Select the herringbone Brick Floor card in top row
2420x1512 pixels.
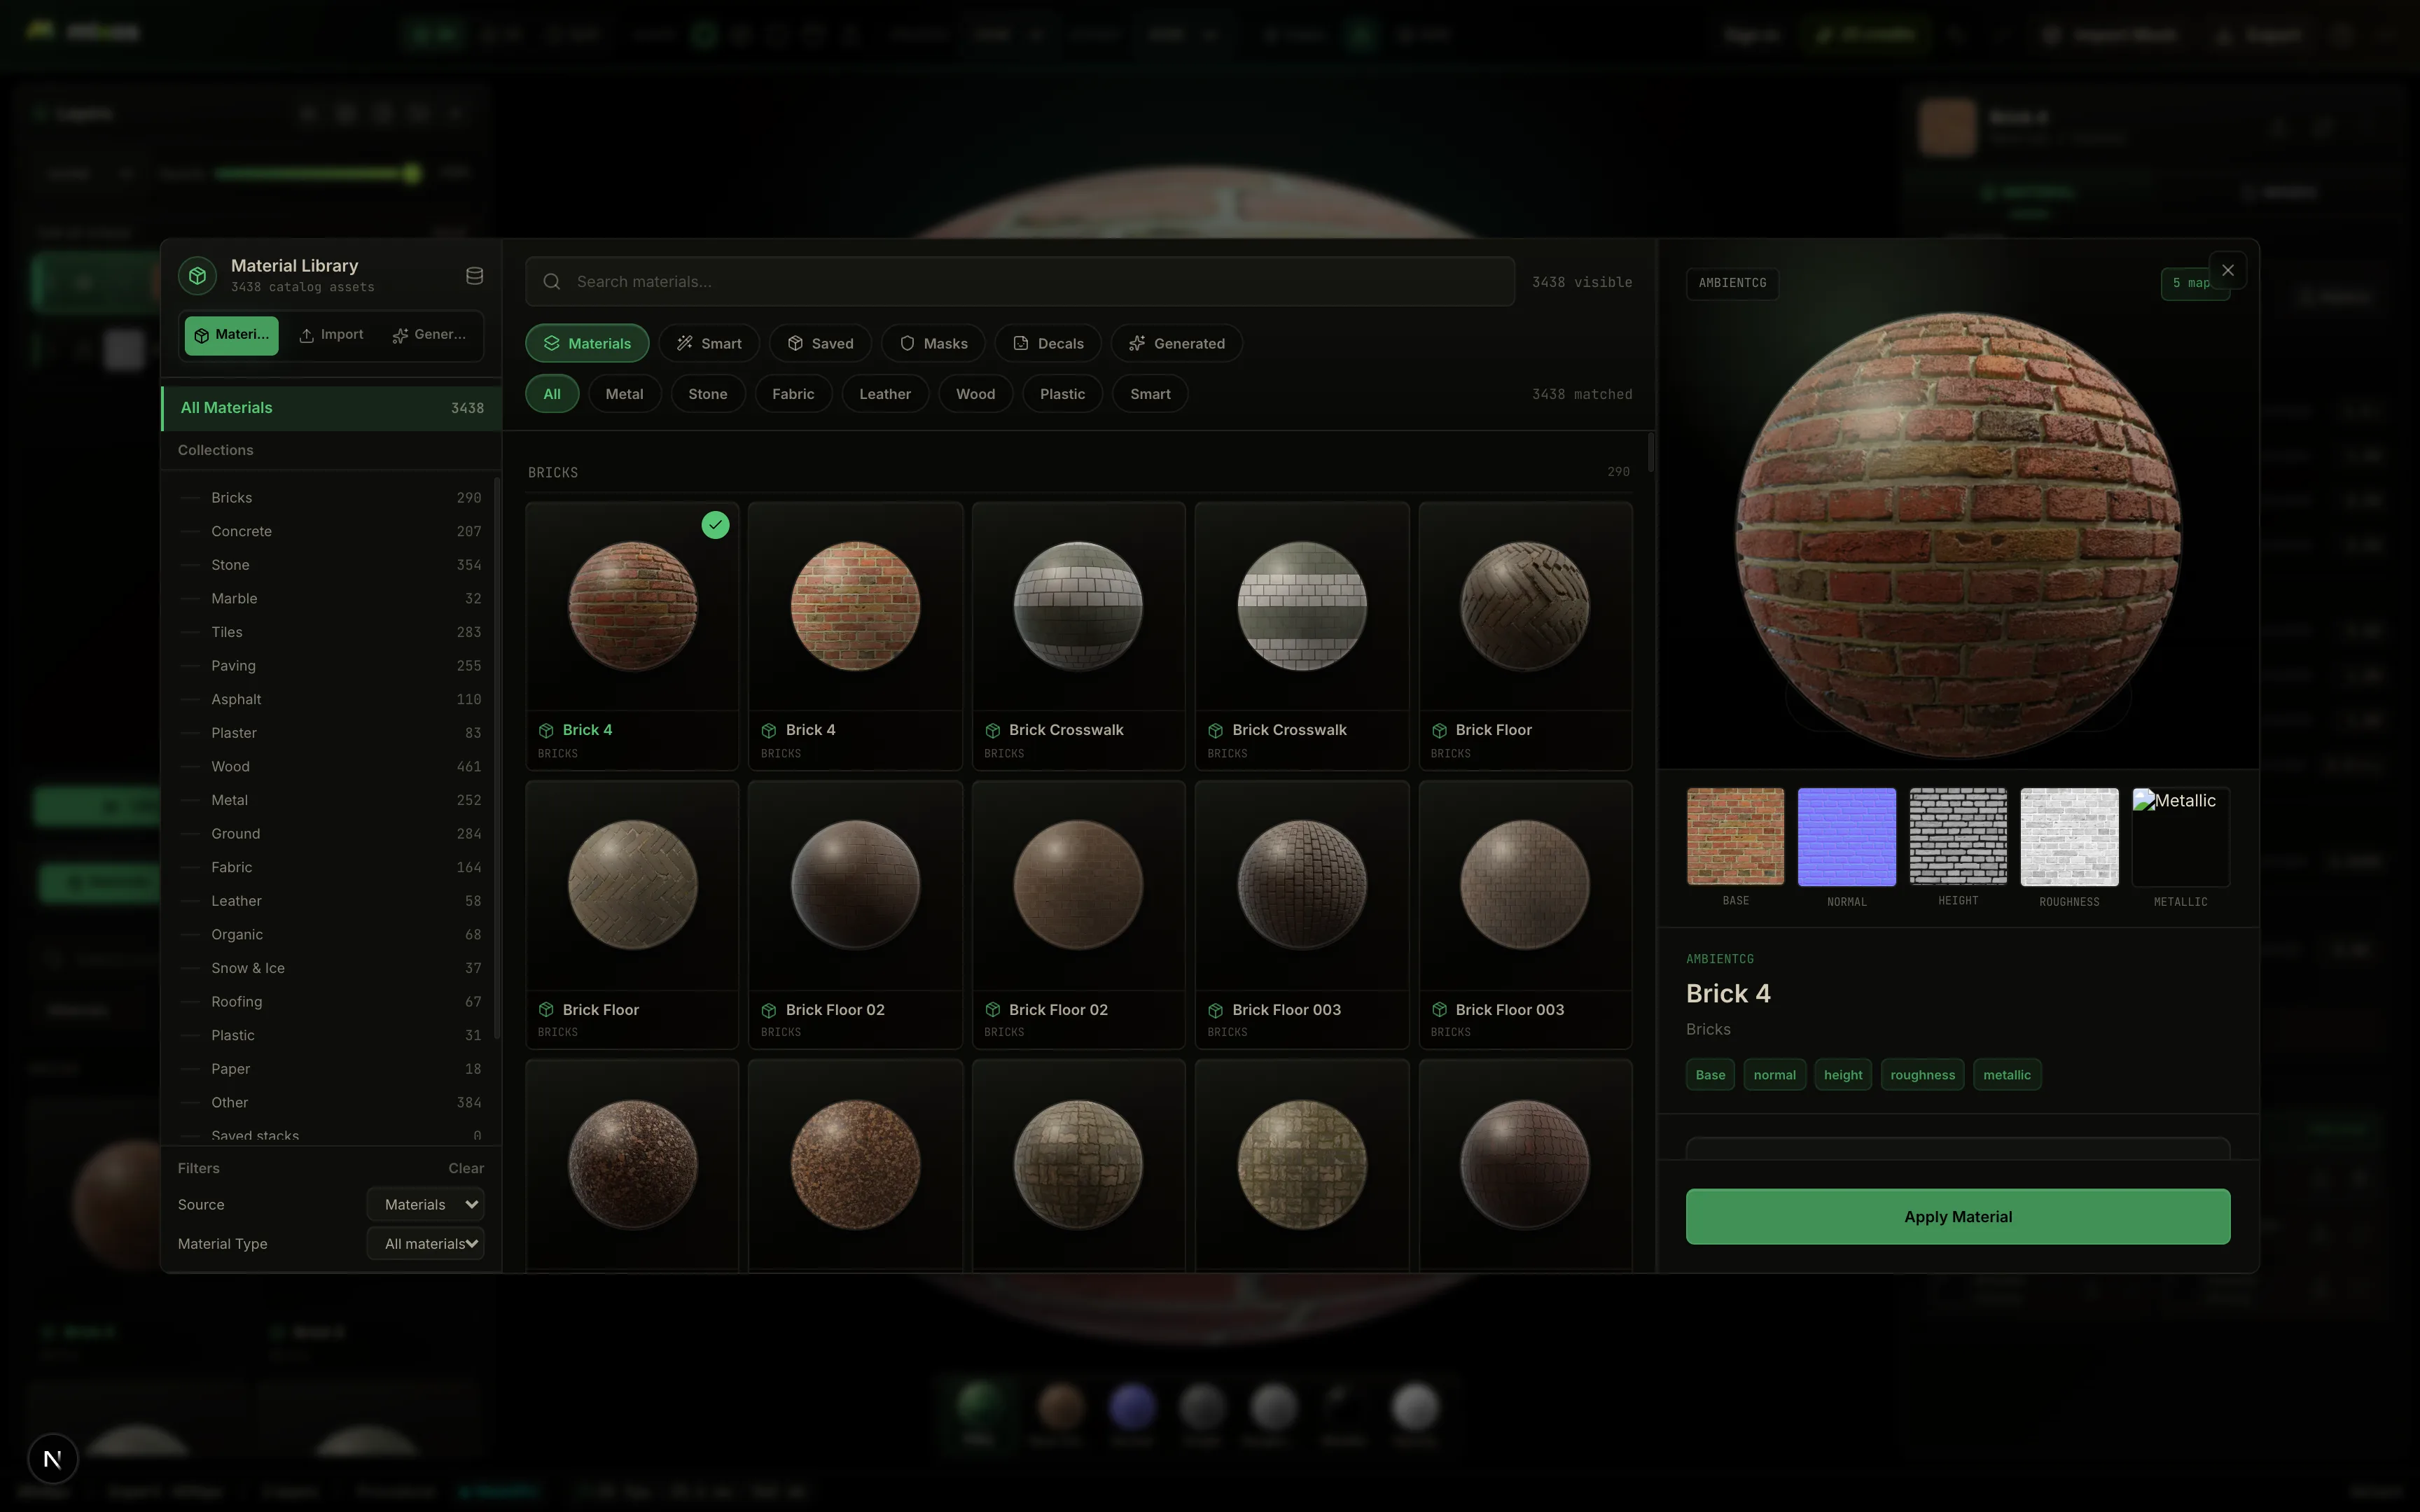[1525, 637]
